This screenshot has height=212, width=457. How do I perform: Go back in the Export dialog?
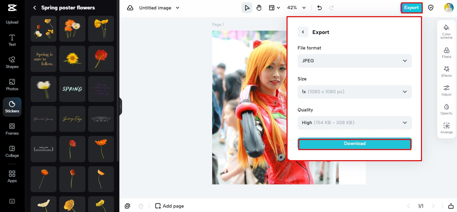pos(303,32)
